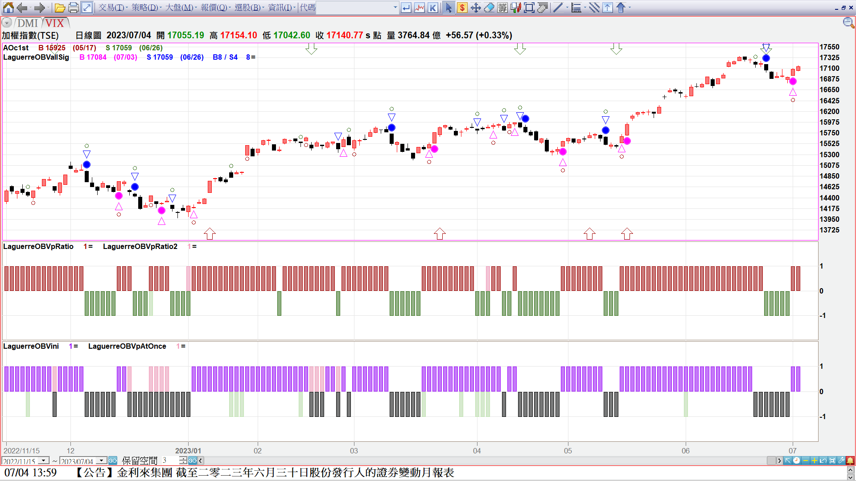Select the eraser tool
Viewport: 856px width, 481px height.
click(x=489, y=8)
